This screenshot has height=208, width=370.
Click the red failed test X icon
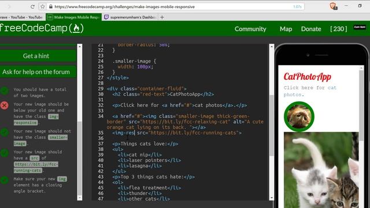pos(4,105)
